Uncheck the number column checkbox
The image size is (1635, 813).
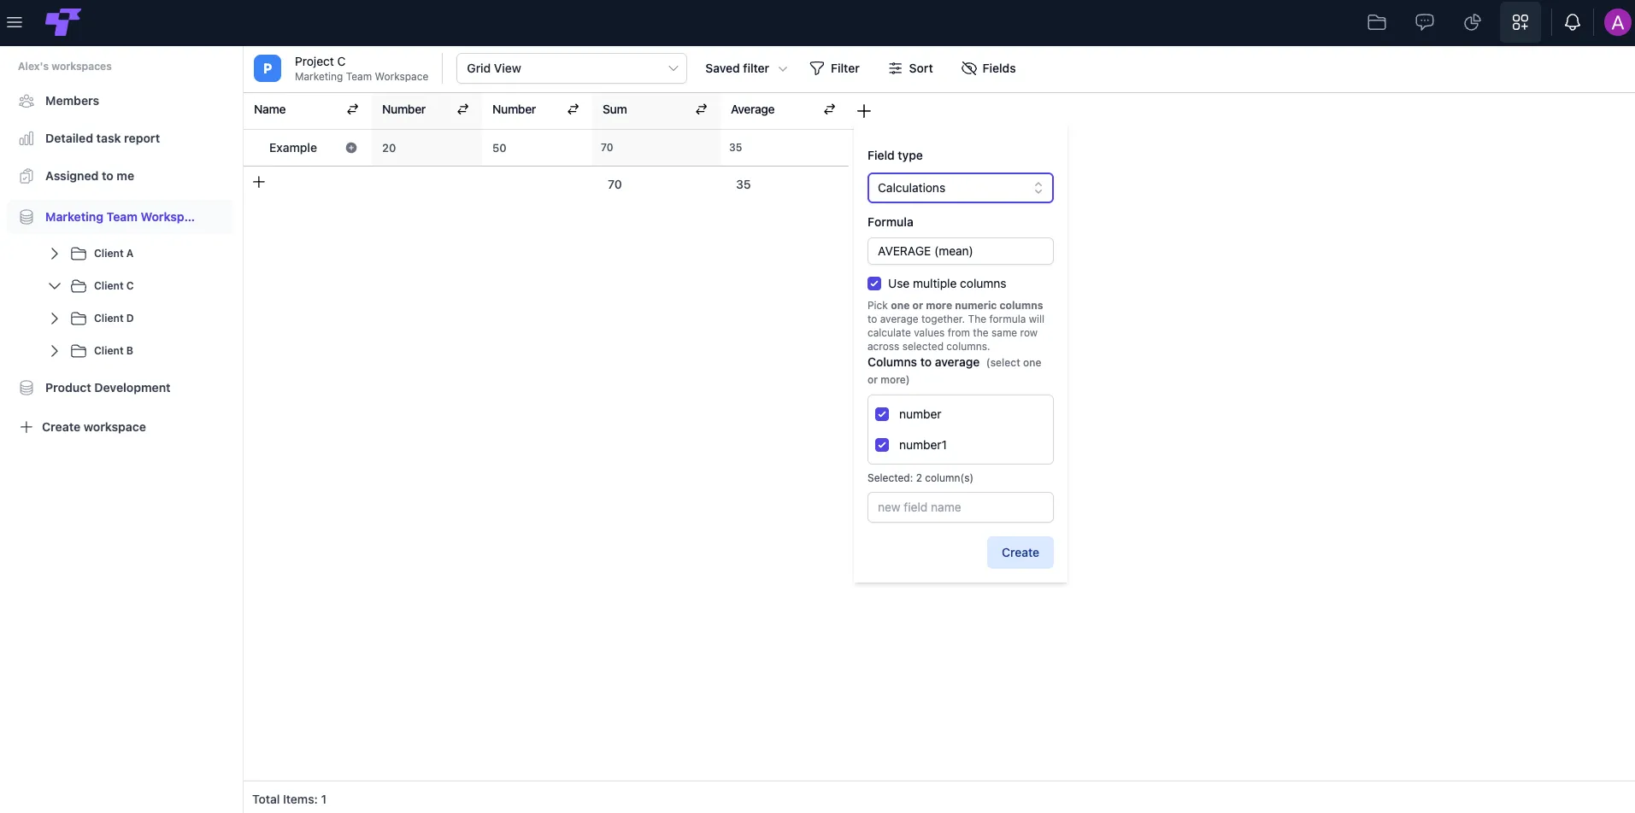[x=882, y=414]
